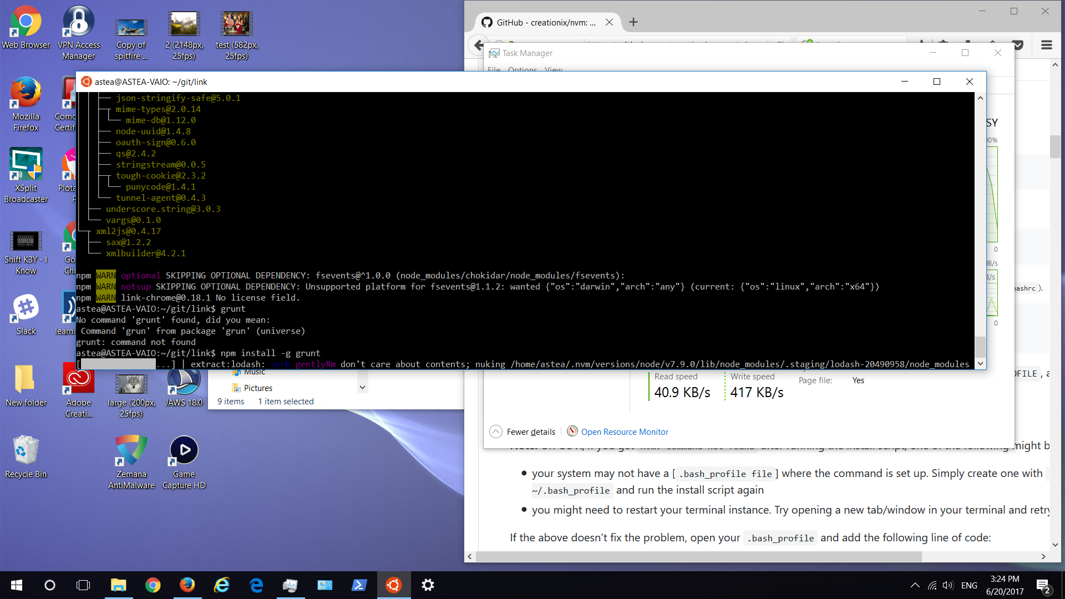
Task: Click the Windows Start button
Action: (x=17, y=585)
